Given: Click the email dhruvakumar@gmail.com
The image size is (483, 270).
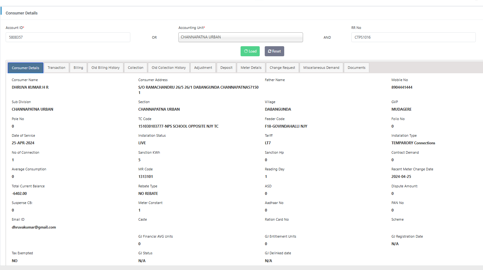Looking at the screenshot, I should pos(34,227).
